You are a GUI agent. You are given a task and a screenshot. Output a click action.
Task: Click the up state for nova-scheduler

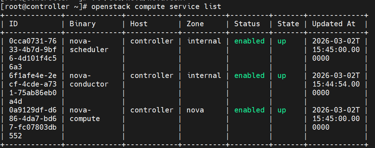pos(282,41)
